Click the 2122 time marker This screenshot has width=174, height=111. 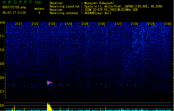[35, 24]
